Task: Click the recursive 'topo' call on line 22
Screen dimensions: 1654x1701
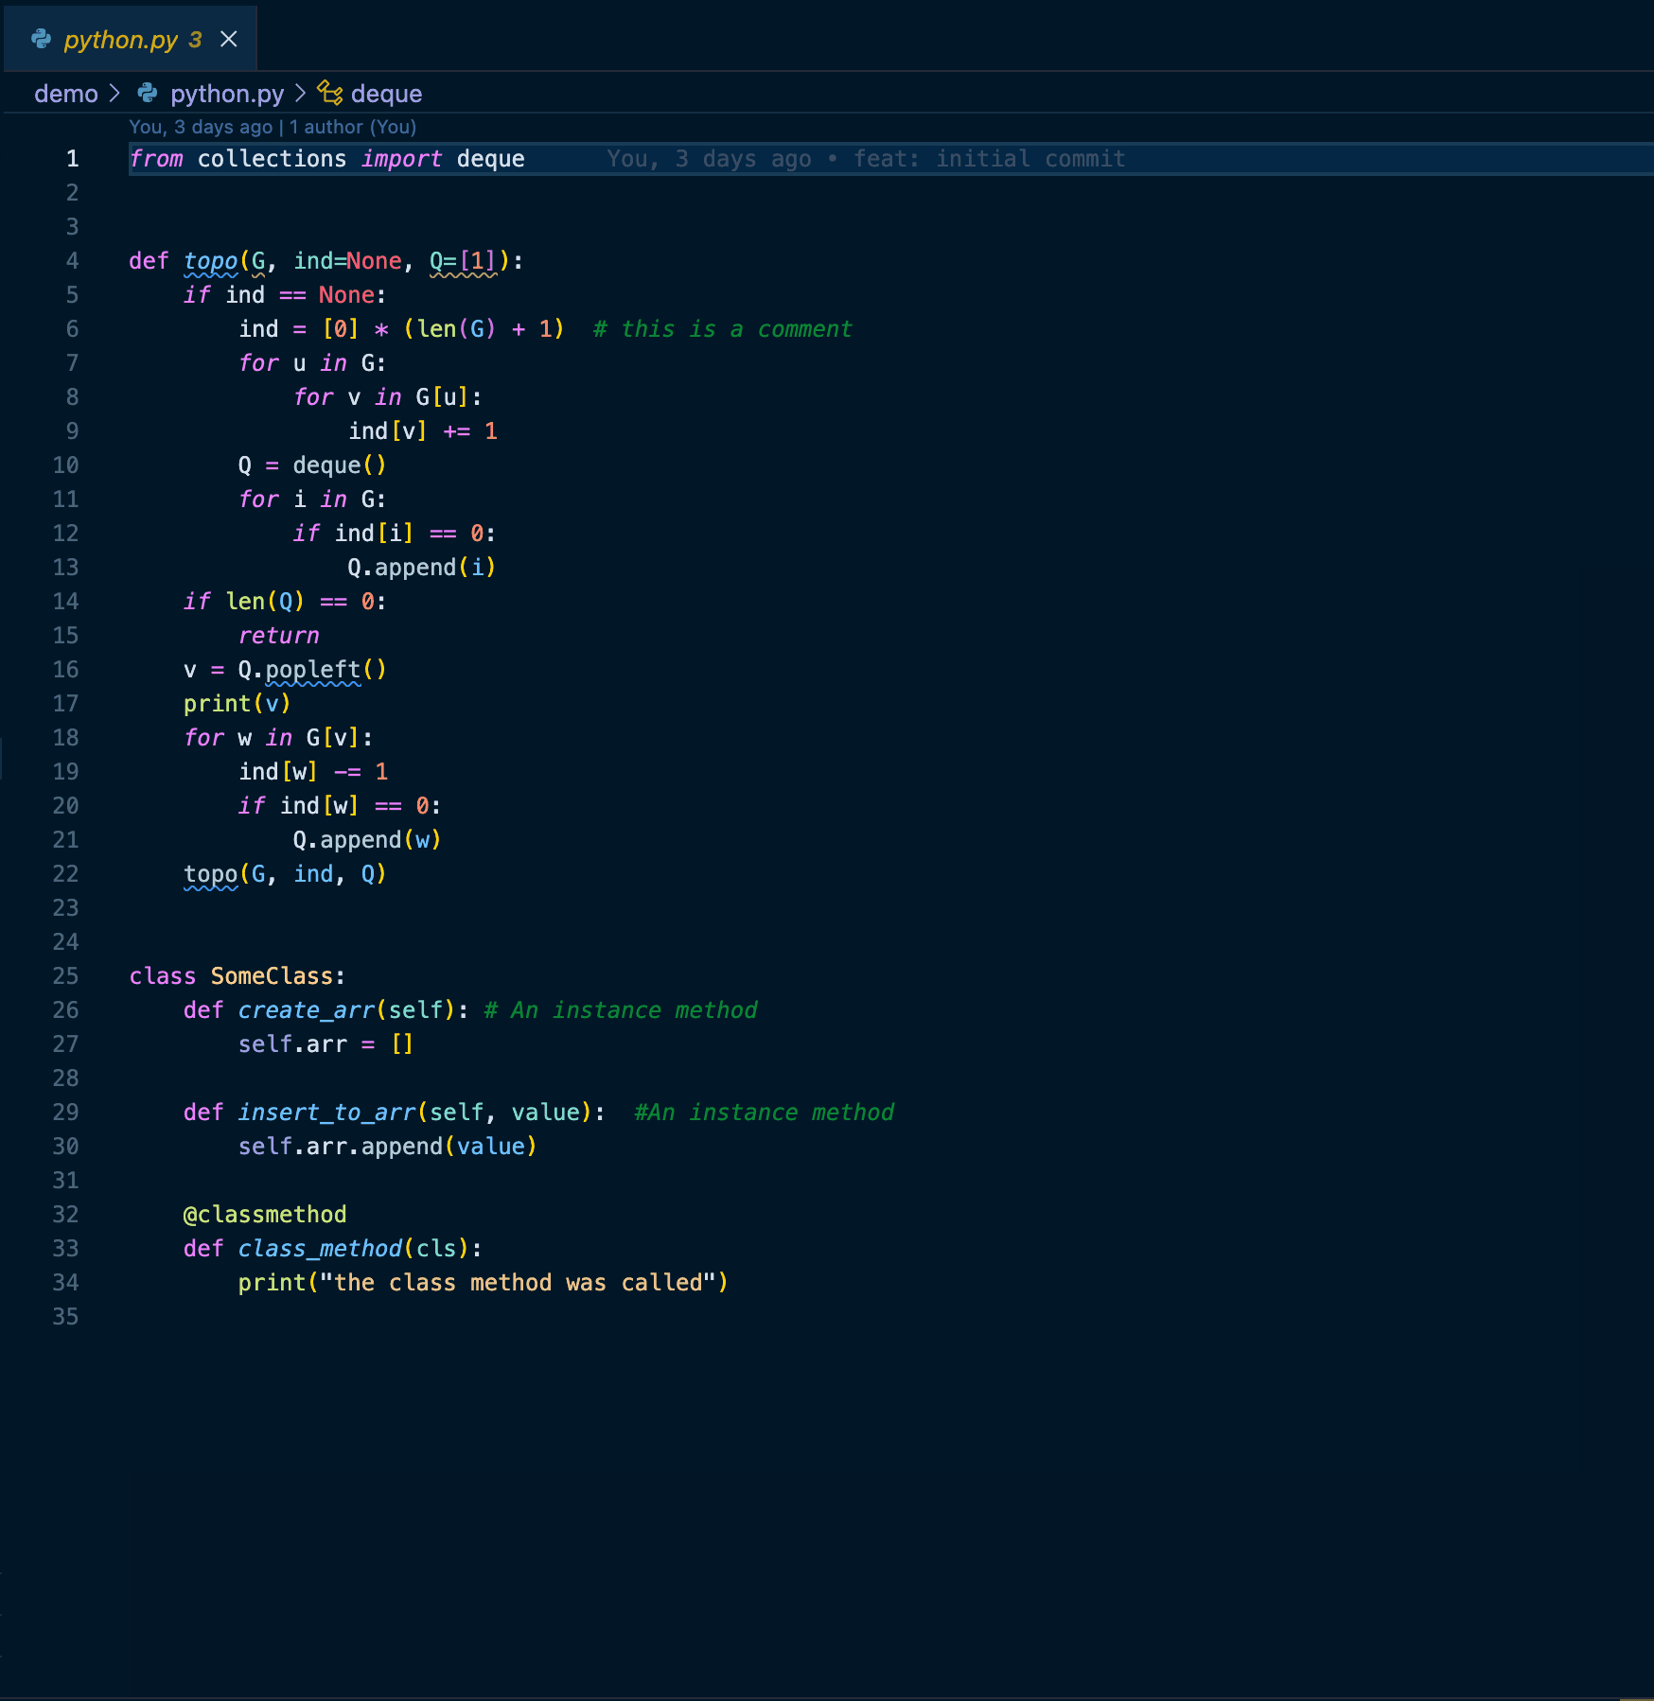Action: (x=211, y=874)
